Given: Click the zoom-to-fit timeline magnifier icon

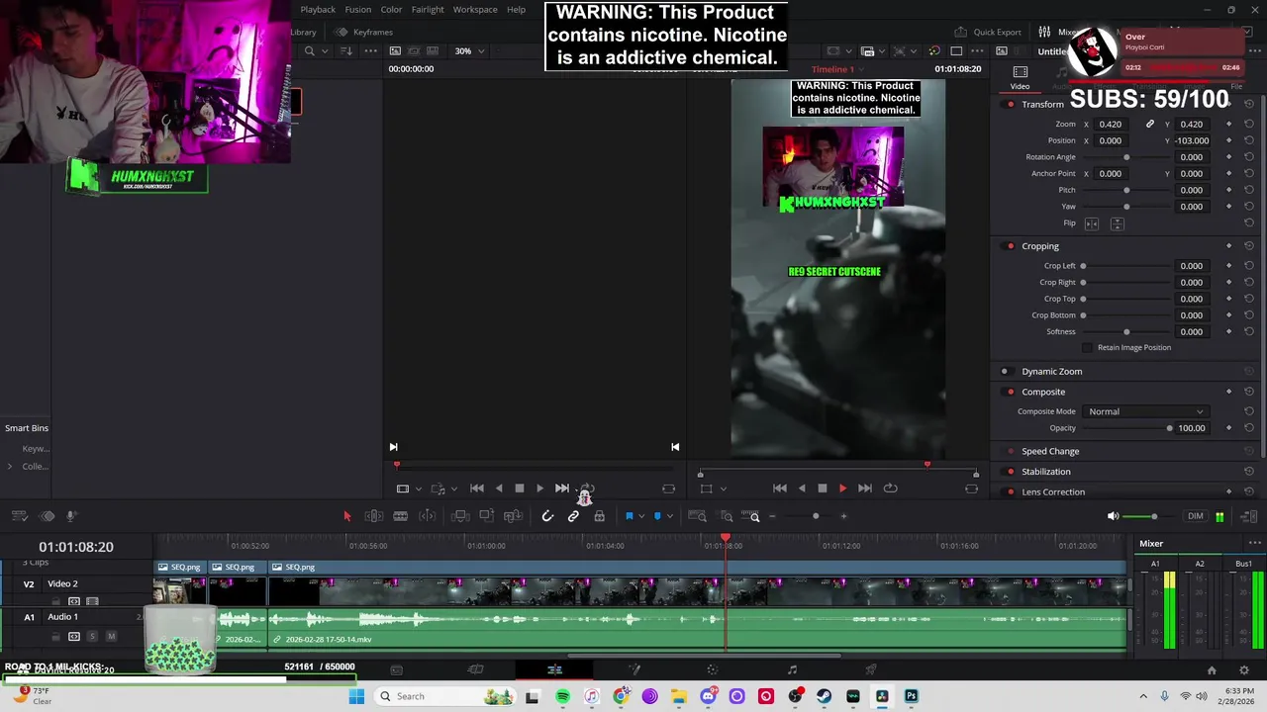Looking at the screenshot, I should coord(697,516).
